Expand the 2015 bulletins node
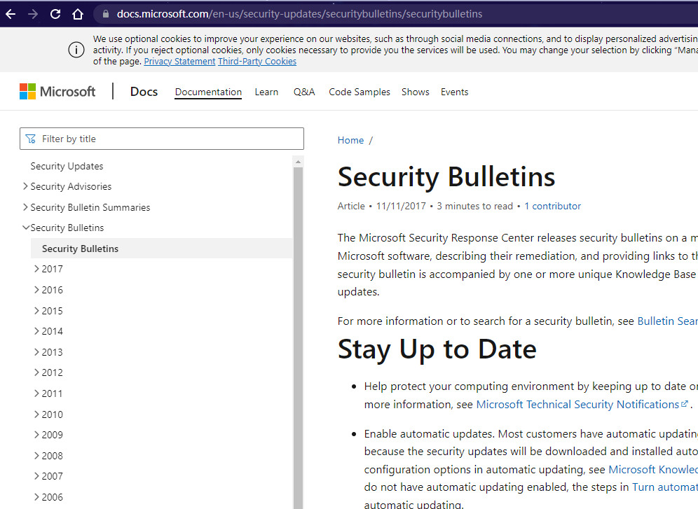Viewport: 698px width, 509px height. click(x=37, y=311)
